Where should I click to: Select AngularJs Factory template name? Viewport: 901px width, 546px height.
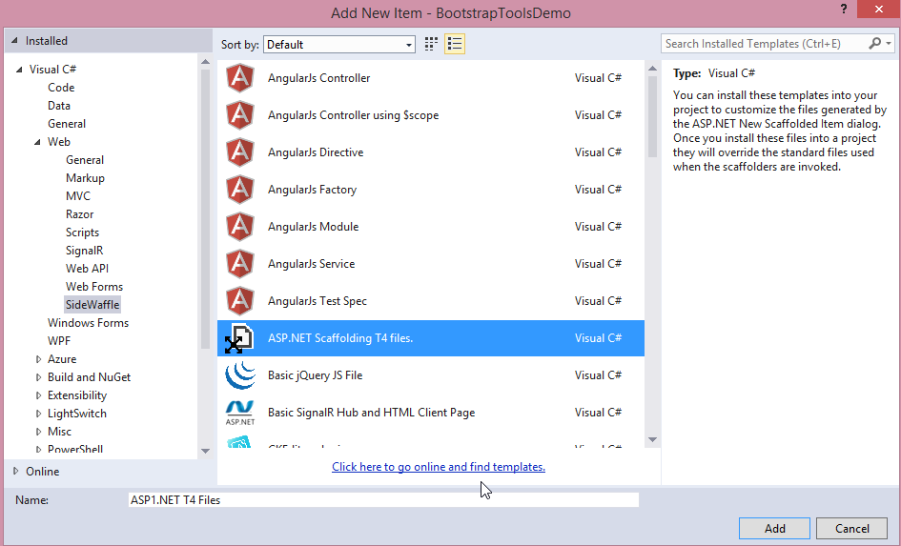312,190
